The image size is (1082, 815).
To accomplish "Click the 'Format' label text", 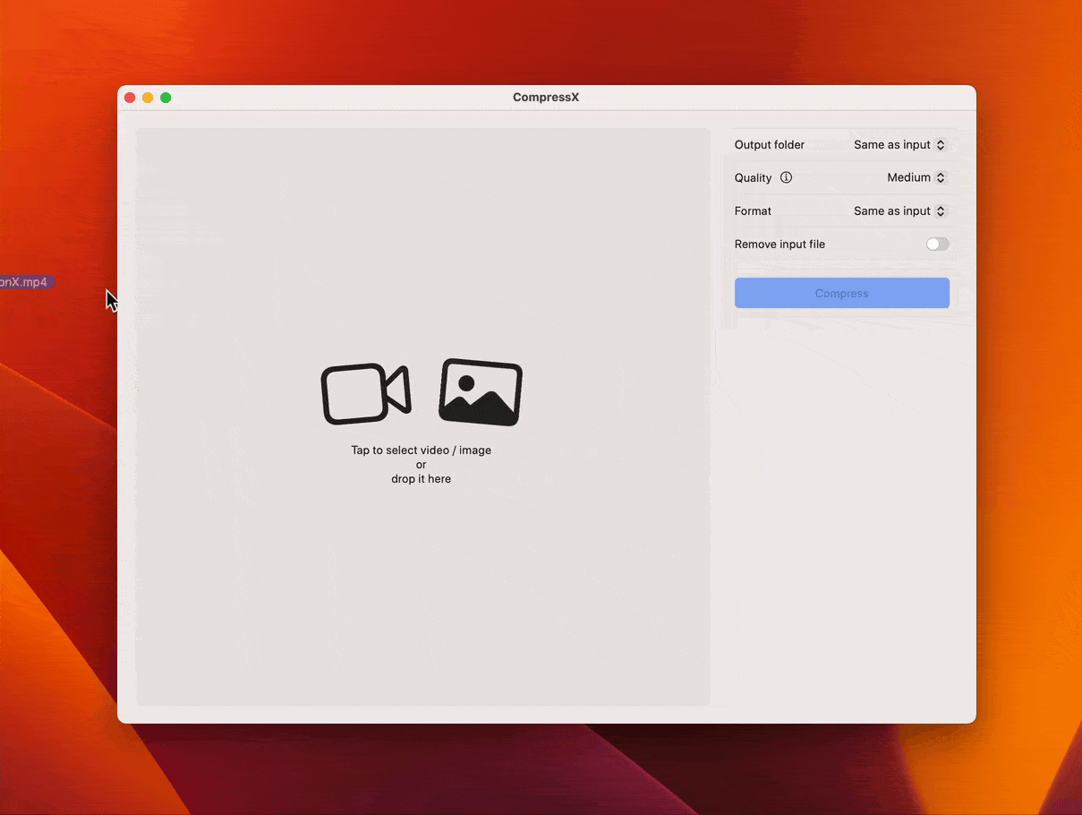I will [753, 211].
